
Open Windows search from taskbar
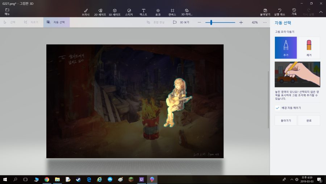coord(15,179)
